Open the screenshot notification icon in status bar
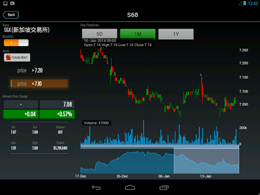Screen dimensions: 260x195 (6, 3)
